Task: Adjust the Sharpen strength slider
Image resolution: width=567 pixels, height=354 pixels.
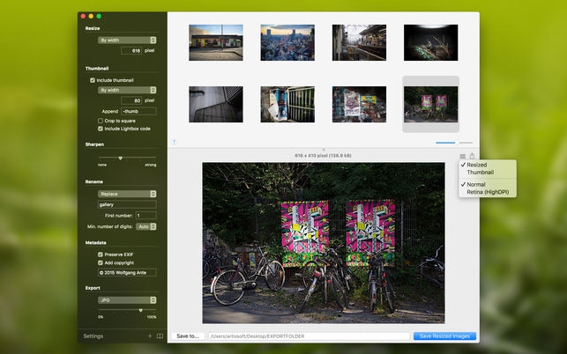Action: [121, 159]
